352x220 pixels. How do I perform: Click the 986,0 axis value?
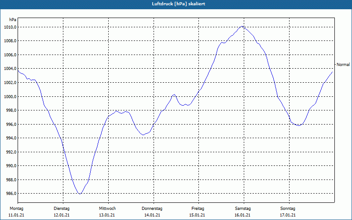[x=11, y=194]
